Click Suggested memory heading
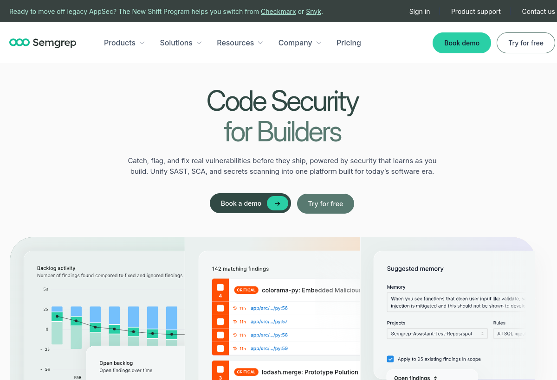Screen dimensions: 557x380 (415, 269)
